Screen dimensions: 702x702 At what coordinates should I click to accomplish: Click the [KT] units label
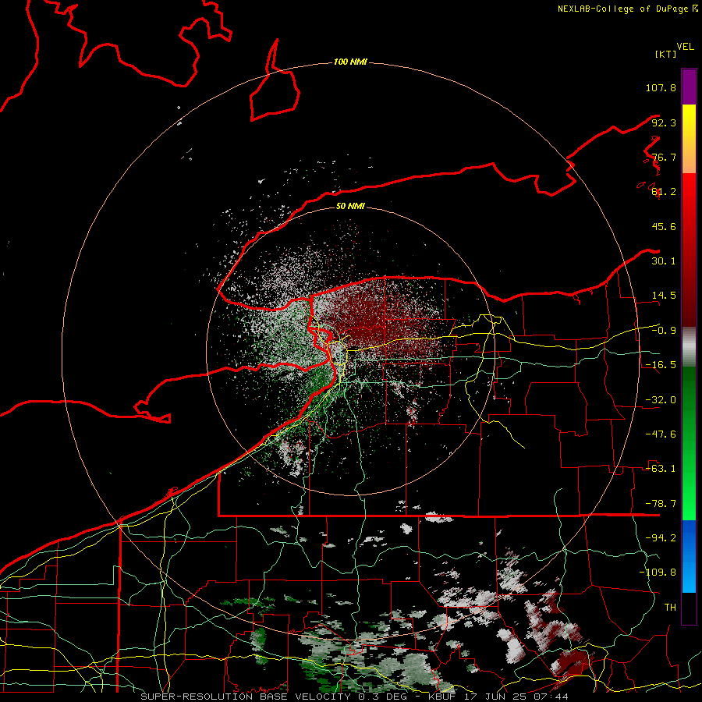[666, 54]
